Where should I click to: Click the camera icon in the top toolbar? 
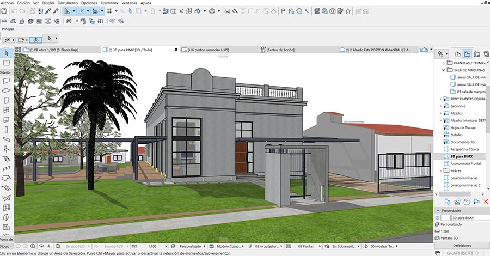click(332, 11)
